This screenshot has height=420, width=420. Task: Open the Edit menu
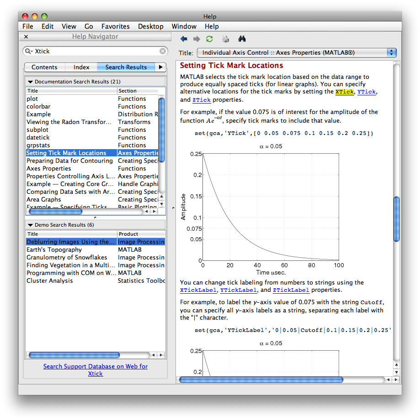[x=48, y=26]
